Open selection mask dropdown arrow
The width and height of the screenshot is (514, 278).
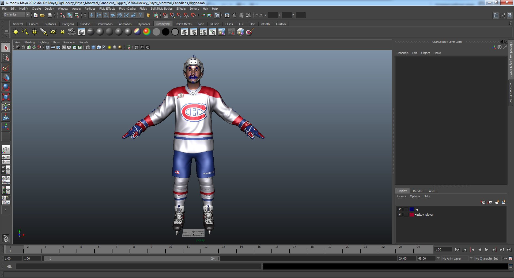coord(85,15)
